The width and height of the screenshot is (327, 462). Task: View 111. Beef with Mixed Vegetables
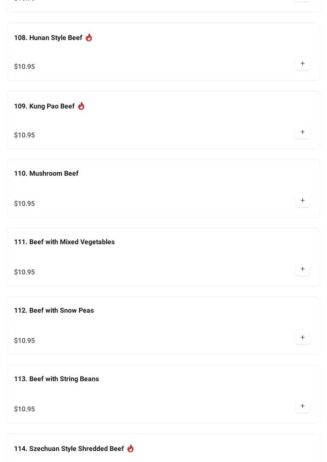click(x=64, y=242)
